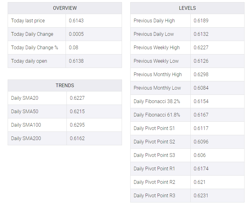The image size is (251, 204).
Task: Click the Daily Fibonacci 61.8% value 0.6167
Action: [x=201, y=115]
